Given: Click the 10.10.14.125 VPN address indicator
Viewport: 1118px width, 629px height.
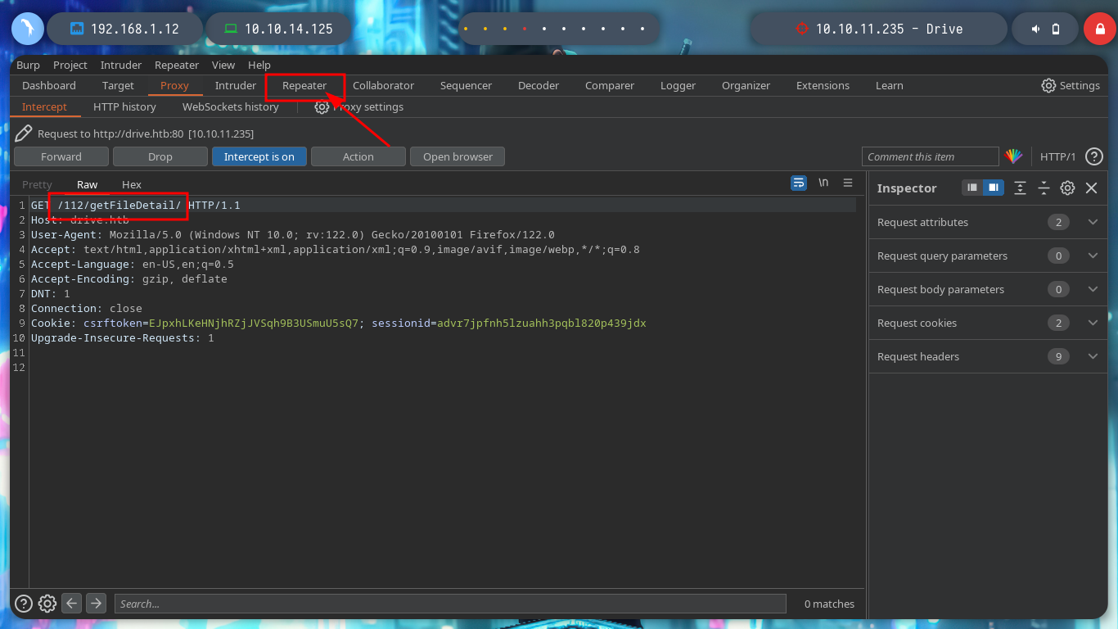Looking at the screenshot, I should point(278,29).
